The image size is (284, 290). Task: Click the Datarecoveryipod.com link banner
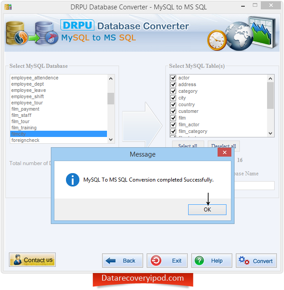click(x=143, y=278)
